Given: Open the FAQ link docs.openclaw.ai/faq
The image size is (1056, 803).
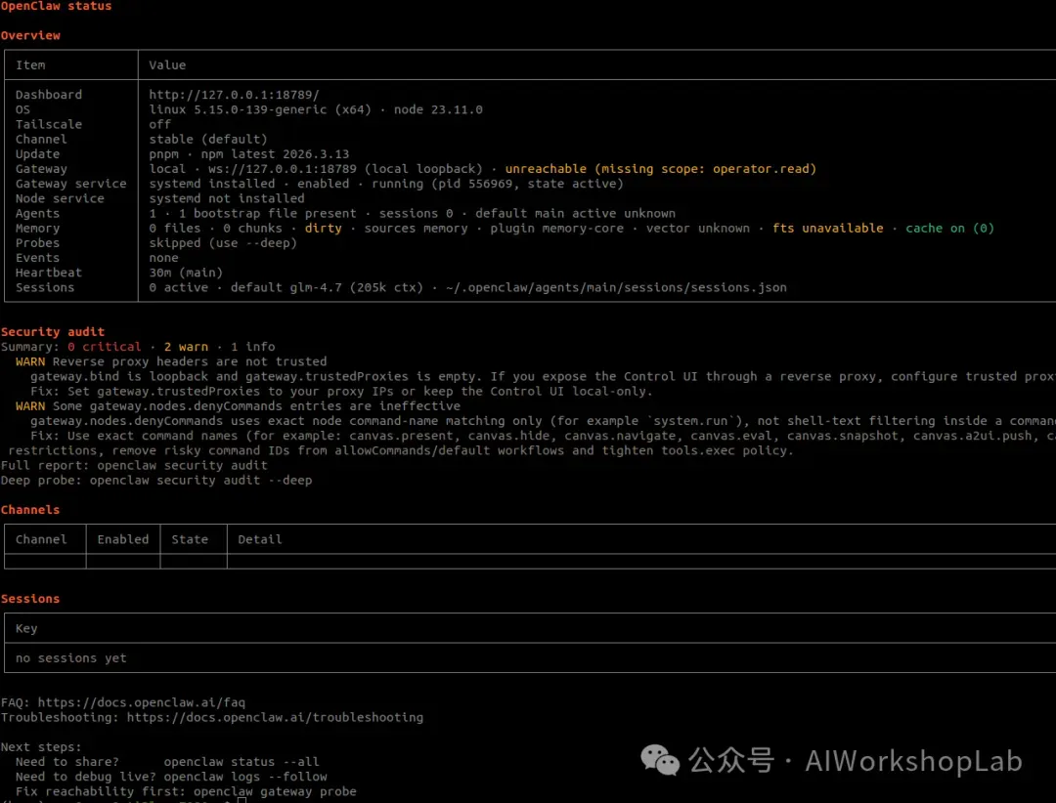Looking at the screenshot, I should click(x=142, y=702).
